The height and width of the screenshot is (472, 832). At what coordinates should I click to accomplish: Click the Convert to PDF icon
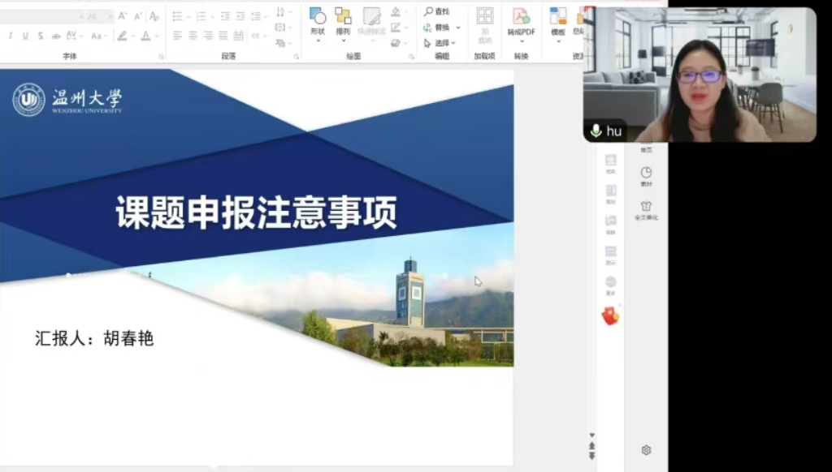pos(521,16)
